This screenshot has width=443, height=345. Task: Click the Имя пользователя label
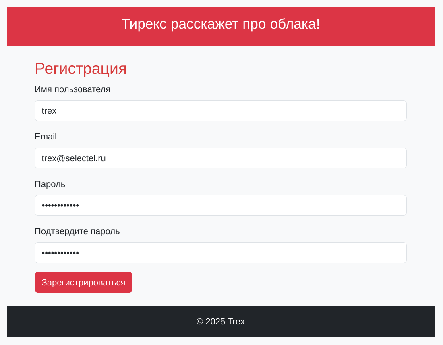pos(72,89)
